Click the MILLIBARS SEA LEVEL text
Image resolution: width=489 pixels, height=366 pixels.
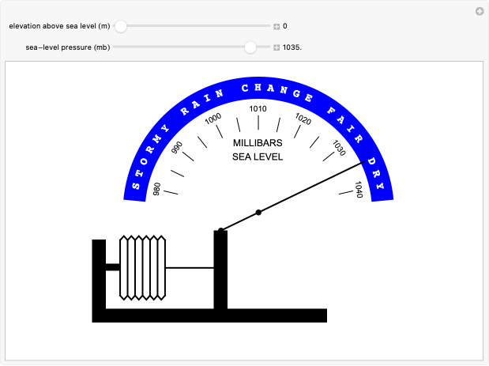coord(258,149)
